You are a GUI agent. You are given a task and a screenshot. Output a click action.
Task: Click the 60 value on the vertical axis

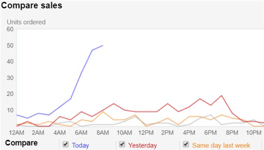[x=10, y=29]
